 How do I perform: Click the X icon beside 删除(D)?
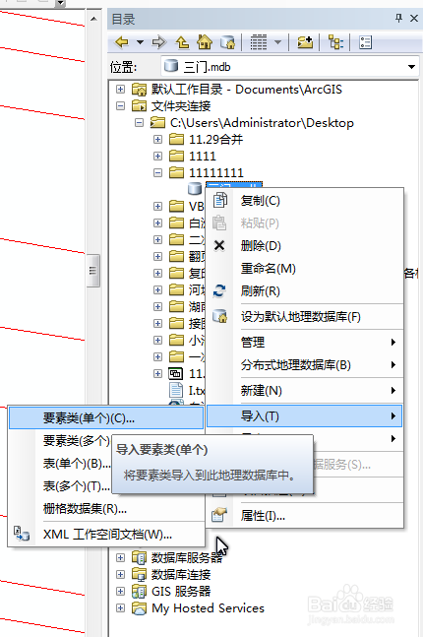pyautogui.click(x=219, y=245)
